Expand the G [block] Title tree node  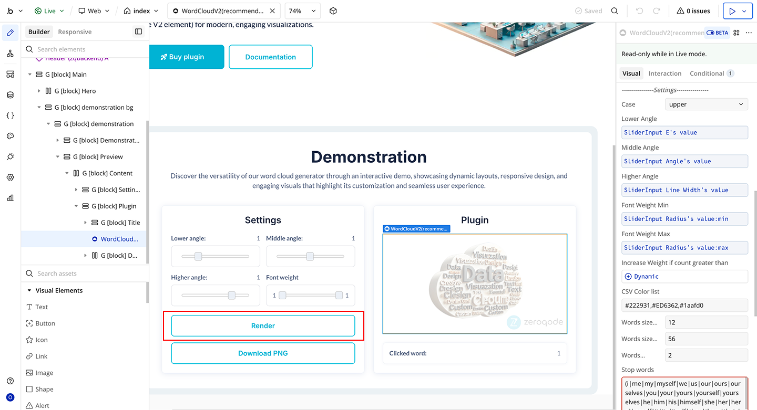pyautogui.click(x=86, y=223)
